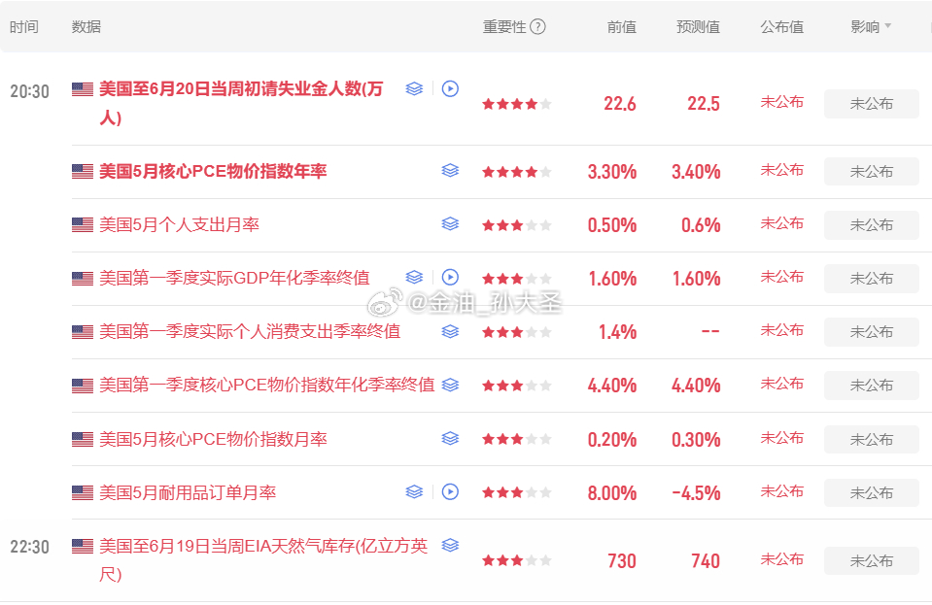This screenshot has width=932, height=605.
Task: Open layers icon for EIA天然气库存 row
Action: pyautogui.click(x=450, y=545)
